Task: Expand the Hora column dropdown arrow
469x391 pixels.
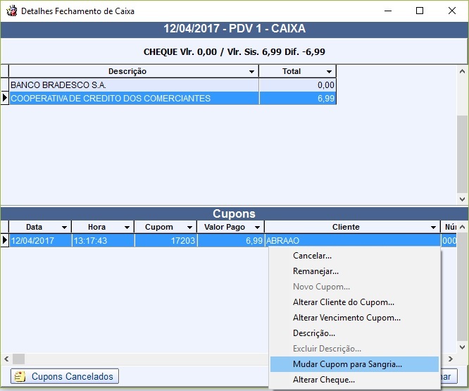Action: tap(127, 228)
